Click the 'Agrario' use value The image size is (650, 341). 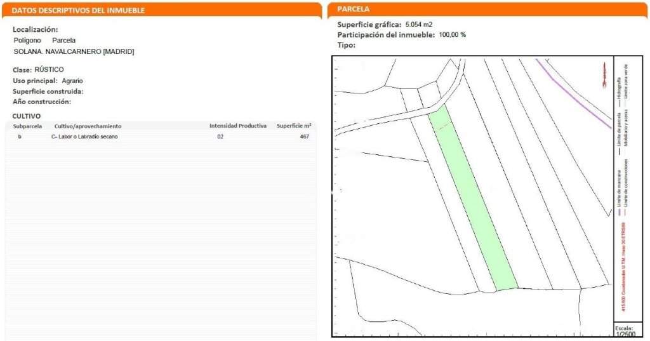72,81
